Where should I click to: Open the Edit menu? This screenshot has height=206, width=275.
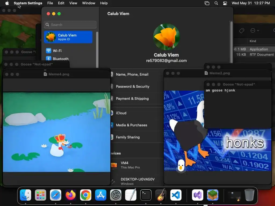(x=61, y=3)
